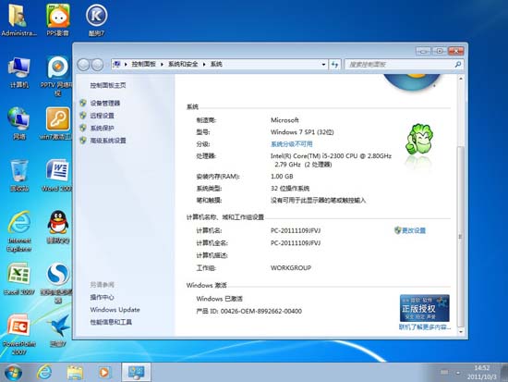The width and height of the screenshot is (508, 382).
Task: Click the green cabbage OEM logo
Action: point(419,140)
